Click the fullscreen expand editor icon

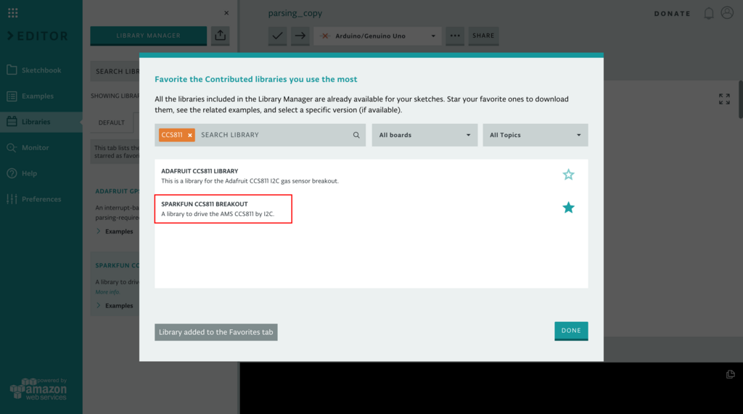pos(724,99)
